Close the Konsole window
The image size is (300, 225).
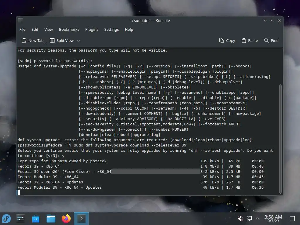coord(279,21)
